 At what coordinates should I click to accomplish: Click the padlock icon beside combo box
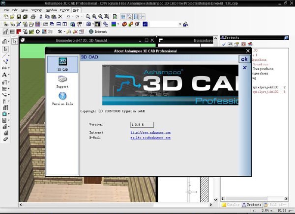point(185,24)
